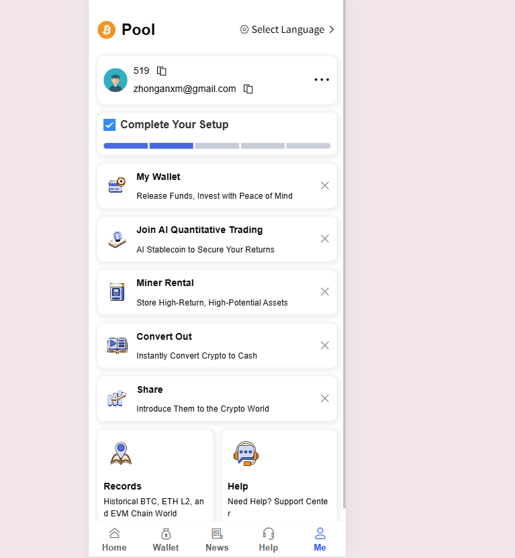Screen dimensions: 515x558
Task: Copy the zhonganxm@gmail.com email address
Action: (248, 89)
